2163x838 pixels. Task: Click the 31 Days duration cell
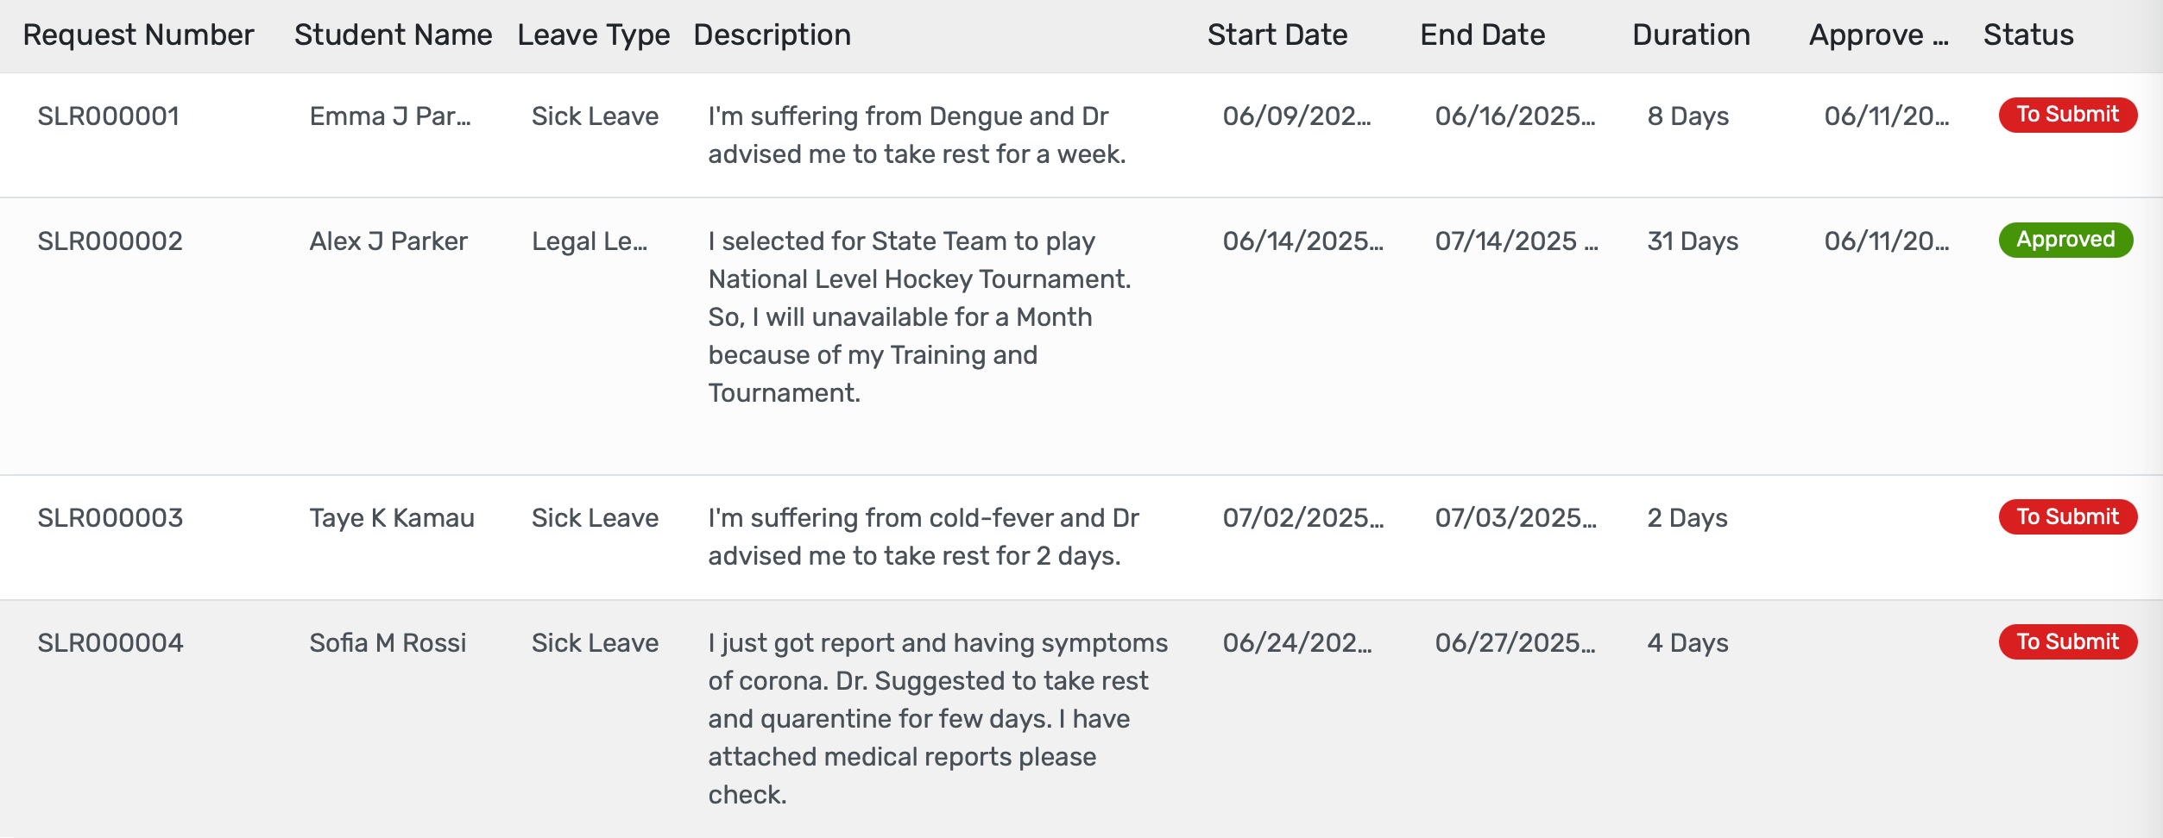[x=1692, y=241]
